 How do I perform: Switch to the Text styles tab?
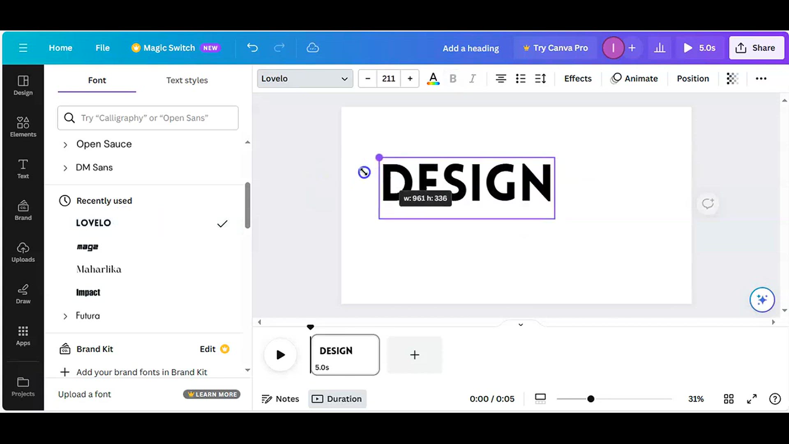pos(187,80)
